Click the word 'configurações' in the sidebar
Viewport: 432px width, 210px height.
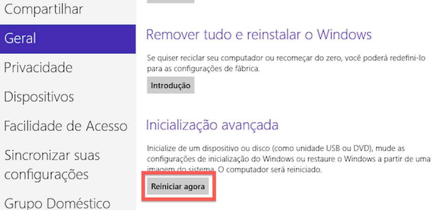coord(46,174)
